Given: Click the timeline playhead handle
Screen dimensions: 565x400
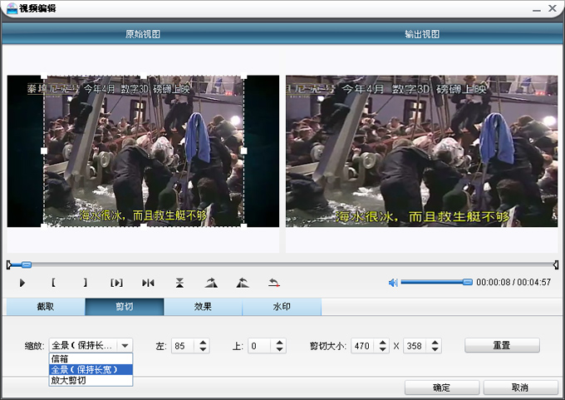Looking at the screenshot, I should 27,265.
